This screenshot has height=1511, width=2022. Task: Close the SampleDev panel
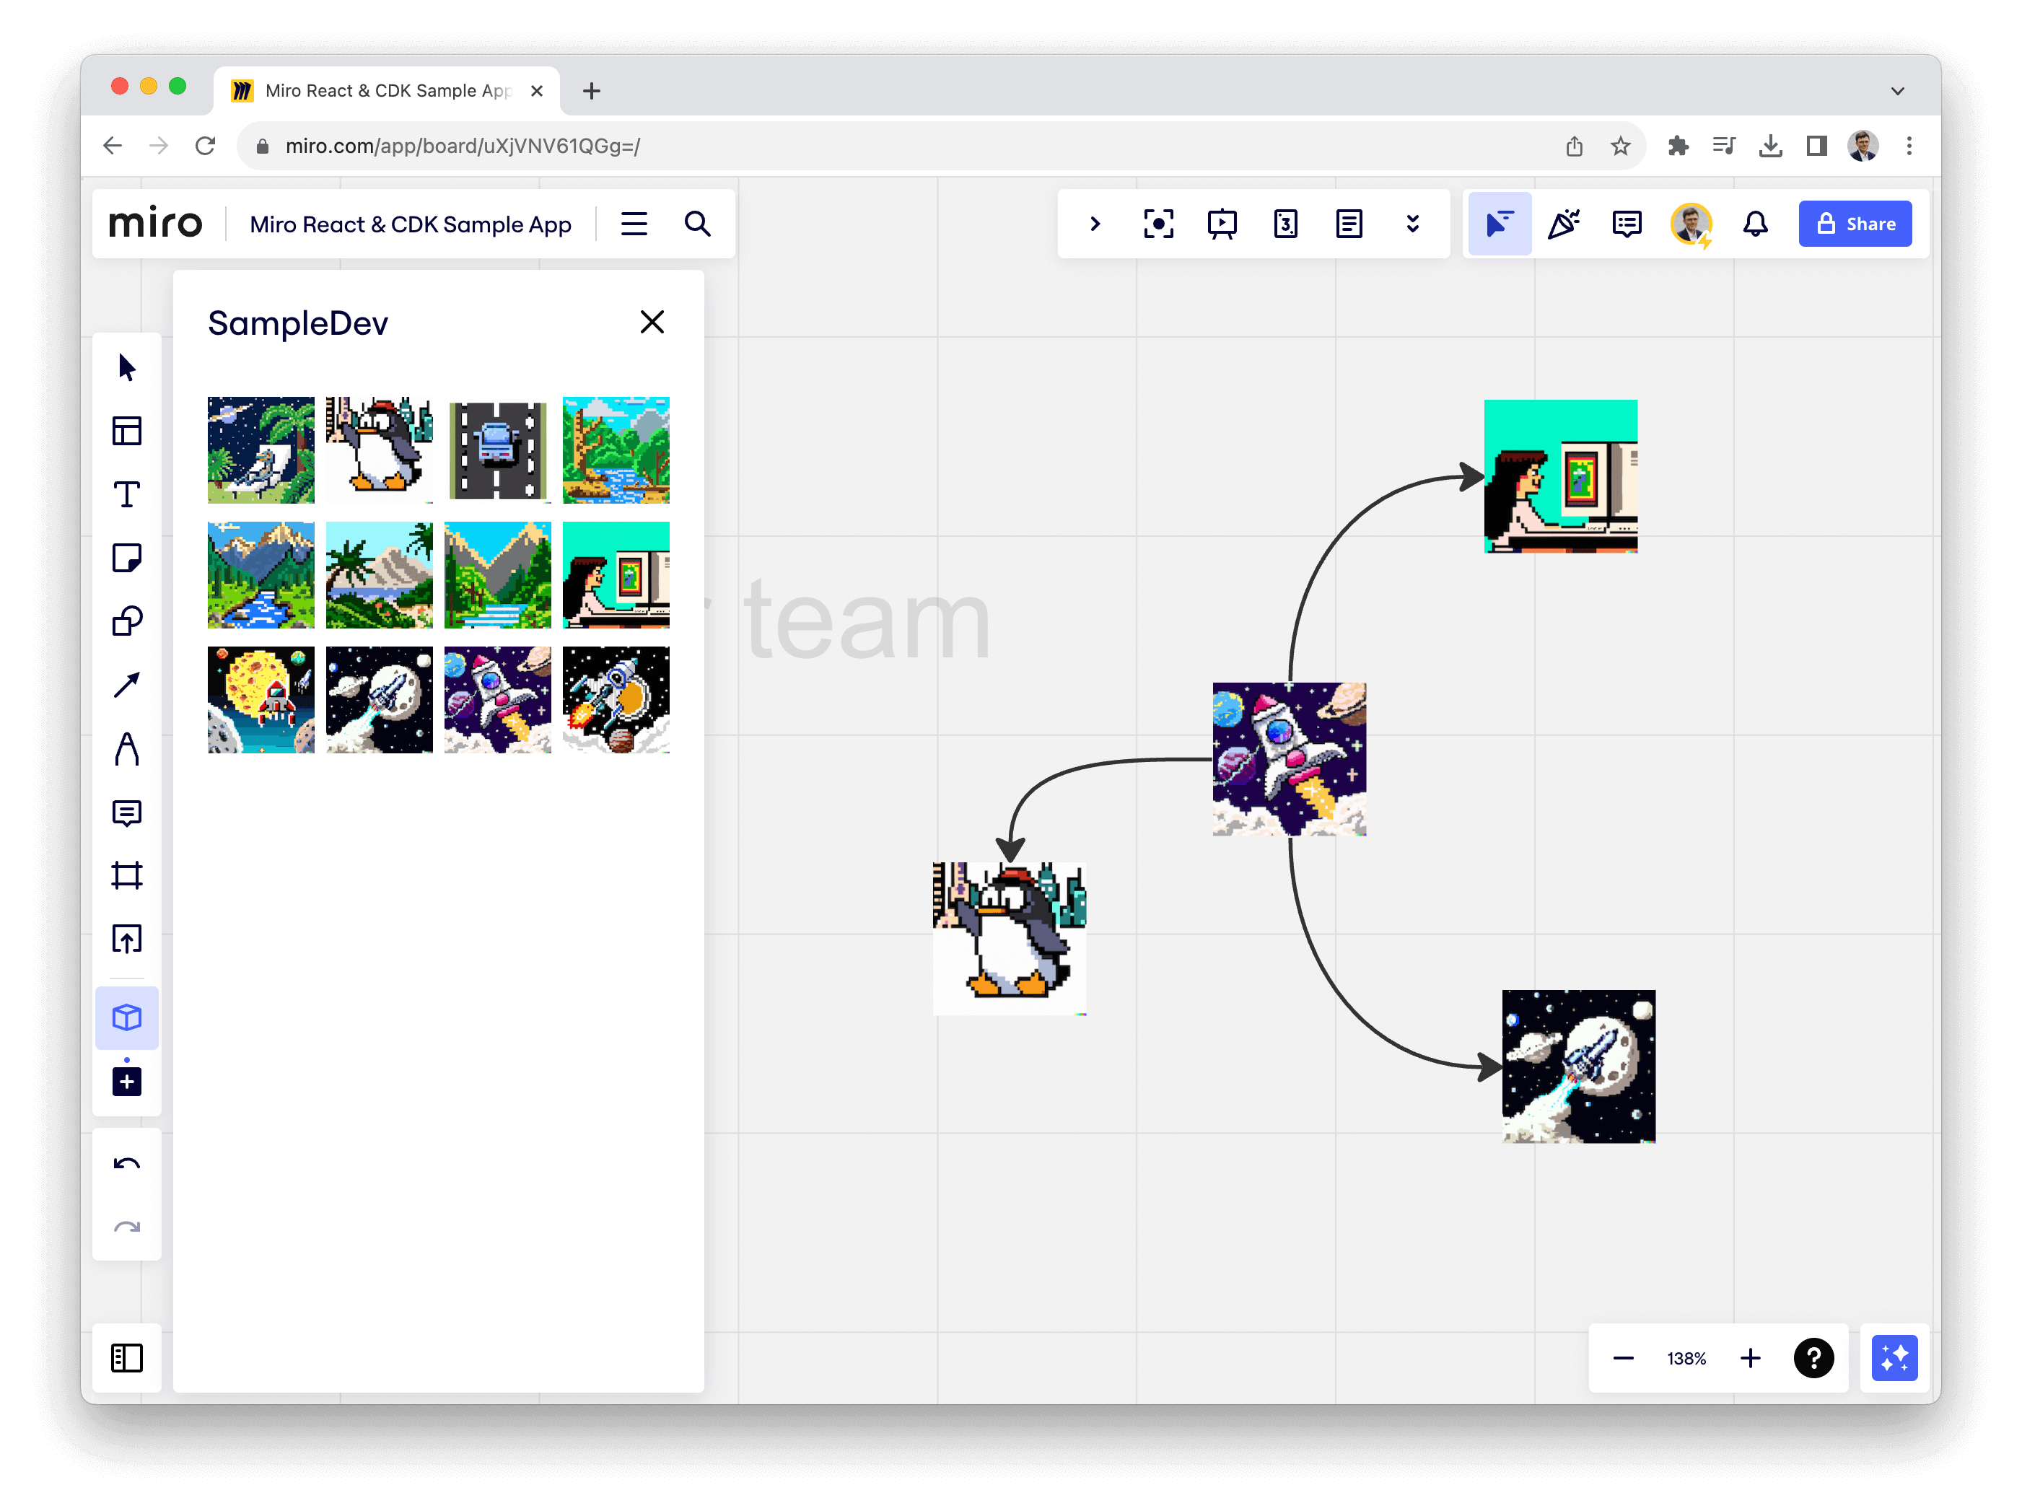point(652,322)
